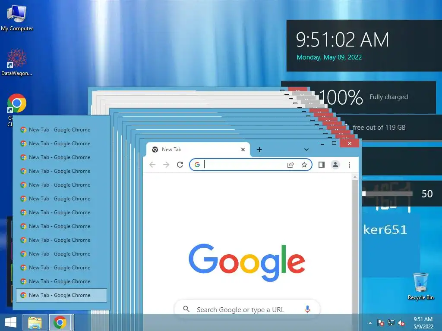The height and width of the screenshot is (331, 442).
Task: Adjust the slider showing 50 in gadget
Action: pos(387,194)
